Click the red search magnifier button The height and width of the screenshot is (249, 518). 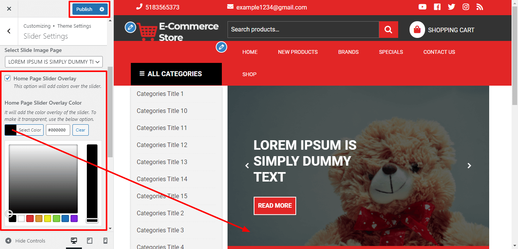[x=388, y=30]
